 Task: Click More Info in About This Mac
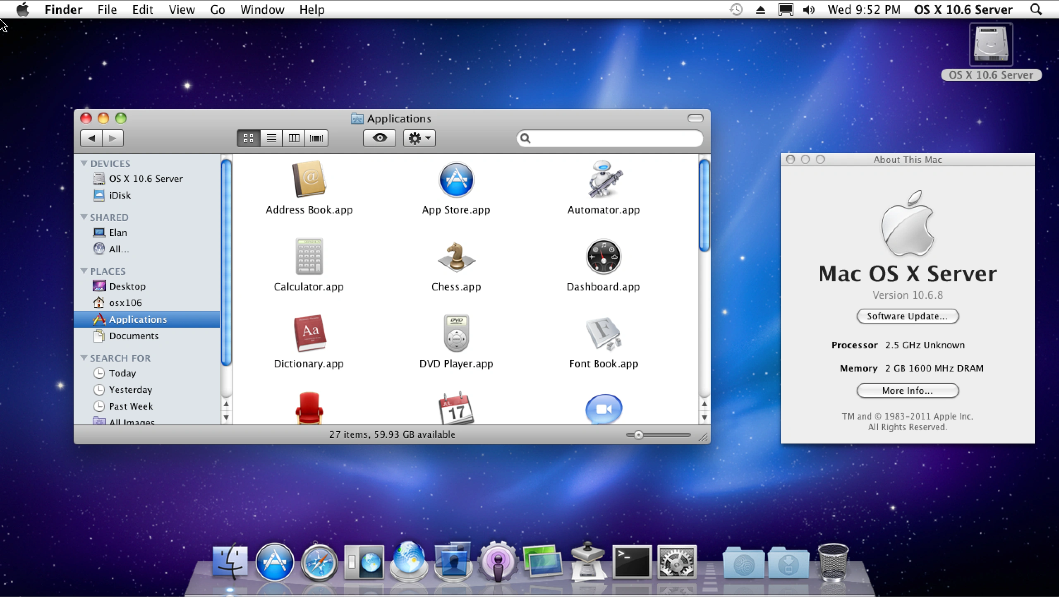tap(908, 391)
